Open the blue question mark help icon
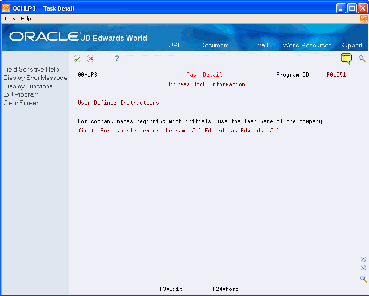The image size is (369, 296). pyautogui.click(x=117, y=58)
